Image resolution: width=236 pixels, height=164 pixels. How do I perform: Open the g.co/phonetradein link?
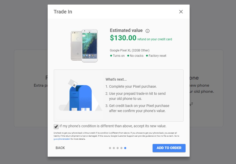click(62, 139)
